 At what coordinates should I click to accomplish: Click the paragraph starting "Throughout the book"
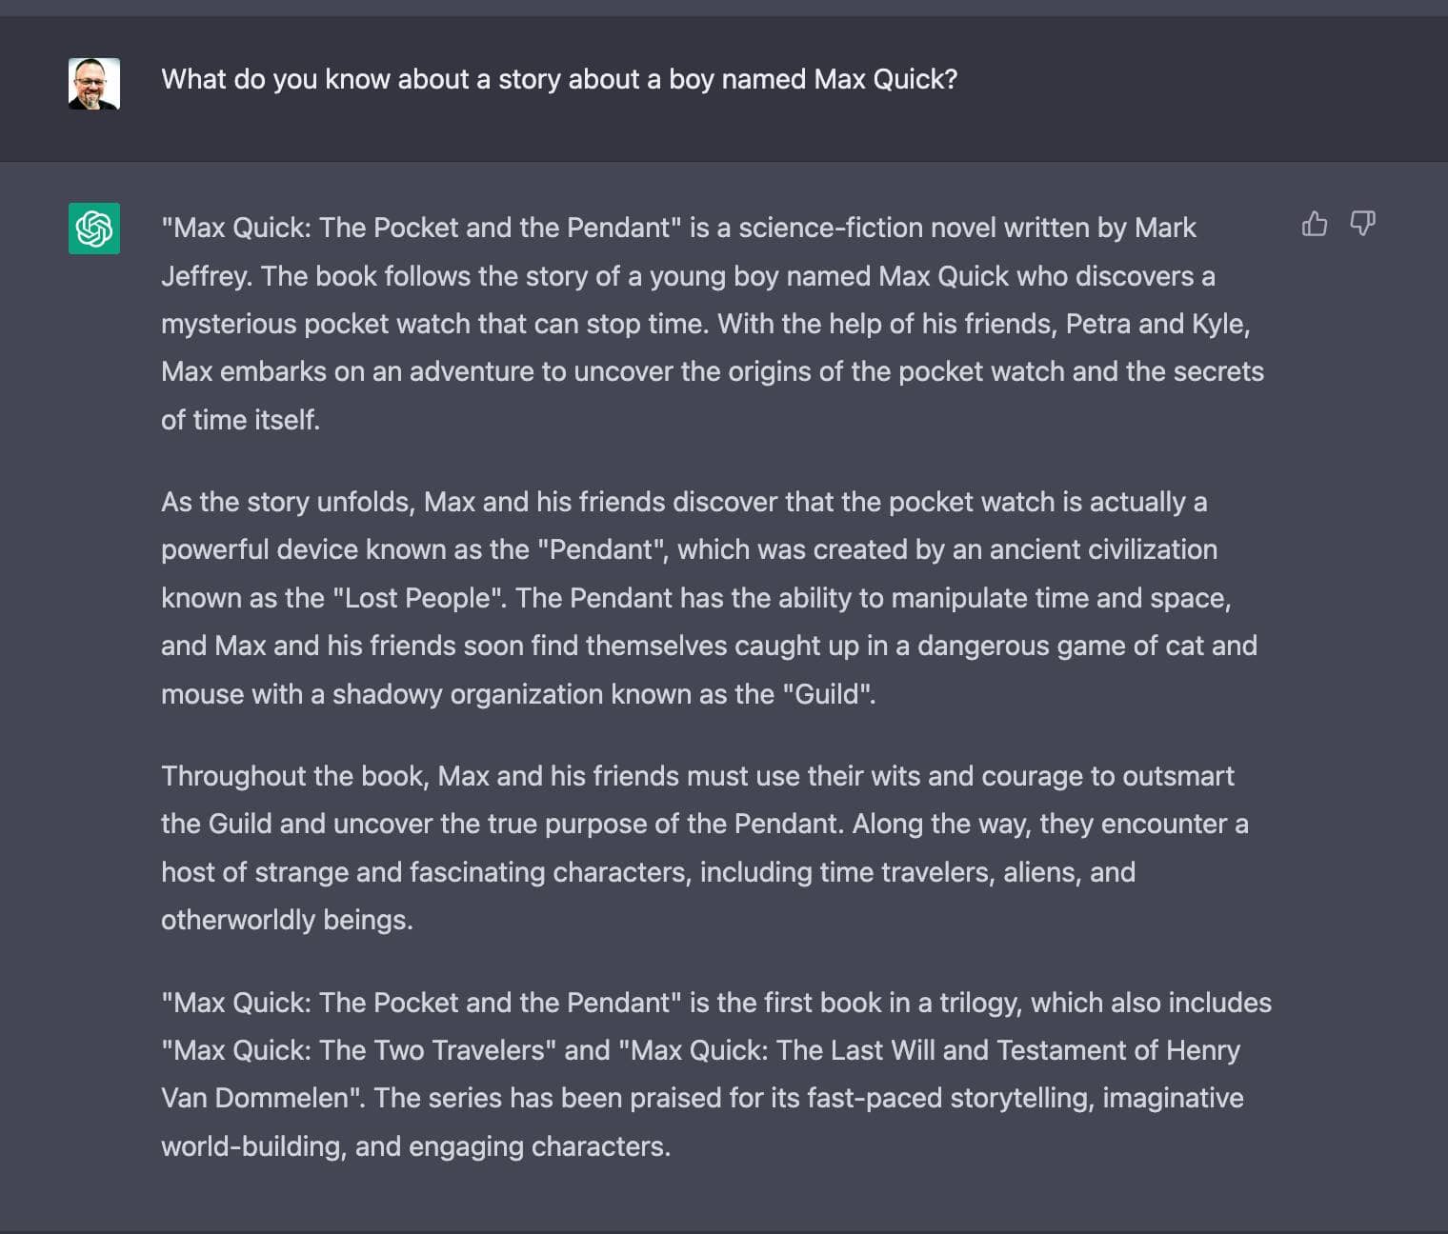point(705,847)
